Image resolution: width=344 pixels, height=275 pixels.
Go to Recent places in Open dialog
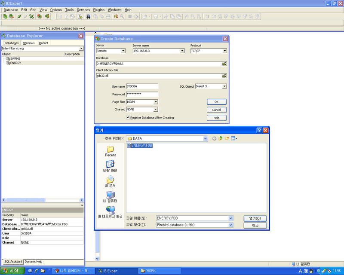point(111,151)
